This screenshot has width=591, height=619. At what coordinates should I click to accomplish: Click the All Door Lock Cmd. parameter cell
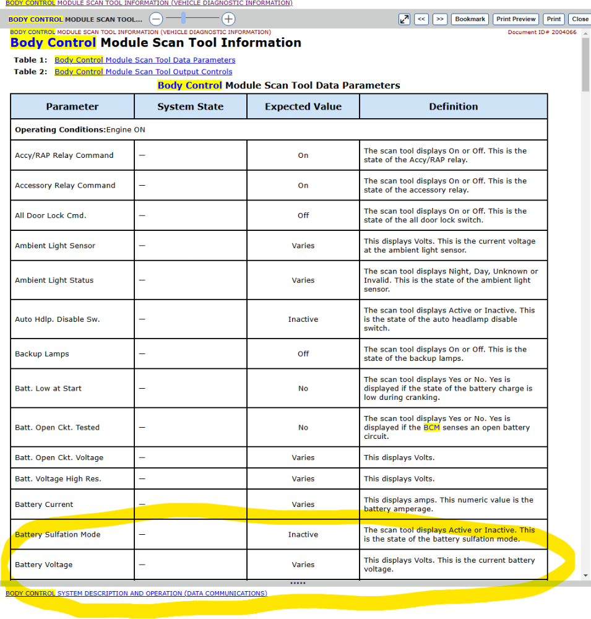72,215
